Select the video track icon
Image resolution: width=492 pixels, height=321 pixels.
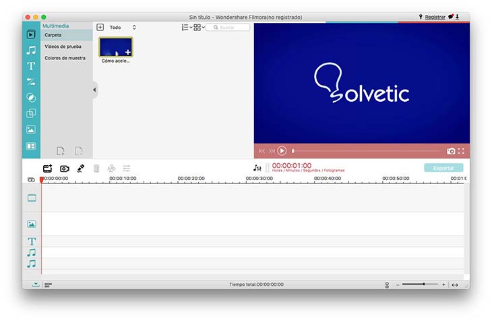coord(32,198)
